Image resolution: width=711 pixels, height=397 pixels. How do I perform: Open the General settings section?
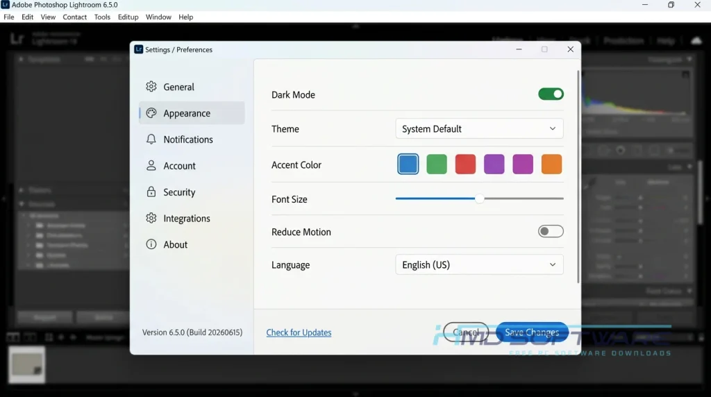click(x=192, y=87)
